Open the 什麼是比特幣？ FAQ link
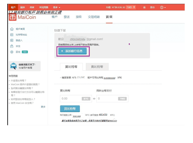 click(x=18, y=81)
